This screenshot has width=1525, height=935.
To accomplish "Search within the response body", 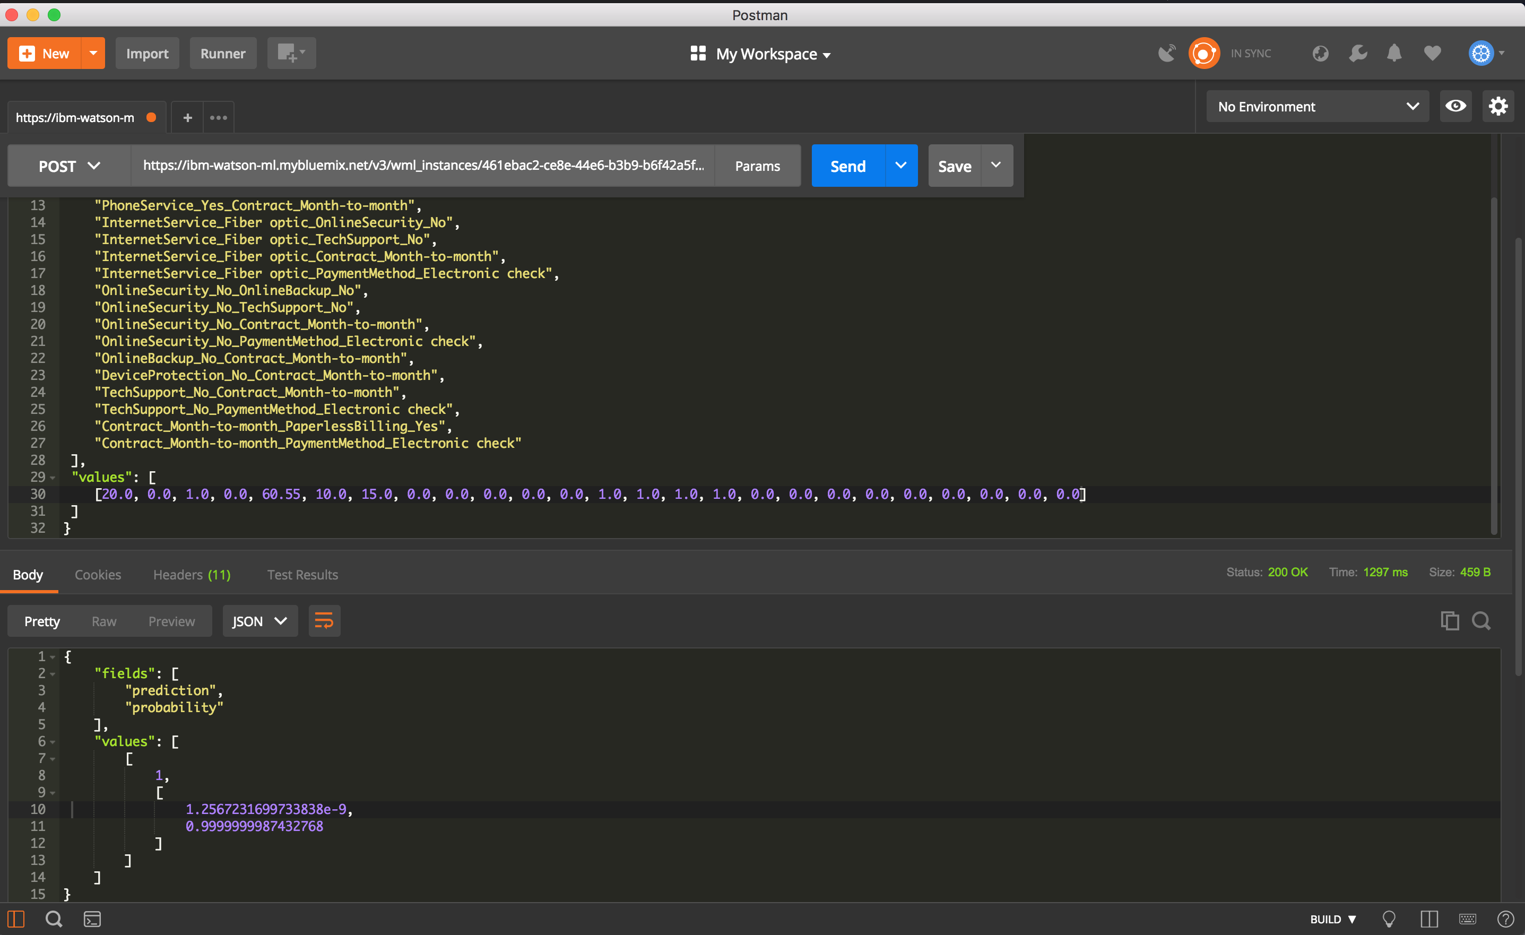I will click(1481, 621).
